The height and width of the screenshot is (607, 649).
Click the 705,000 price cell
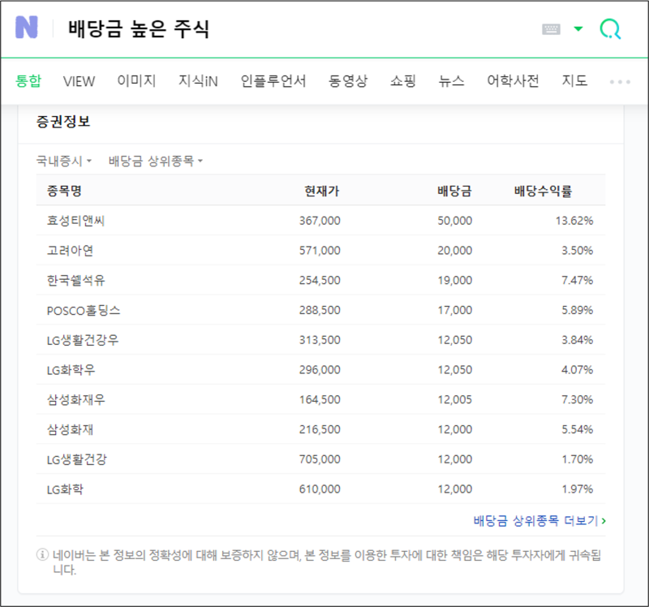pyautogui.click(x=320, y=459)
